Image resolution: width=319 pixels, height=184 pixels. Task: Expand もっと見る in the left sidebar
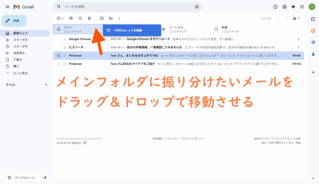pyautogui.click(x=20, y=73)
